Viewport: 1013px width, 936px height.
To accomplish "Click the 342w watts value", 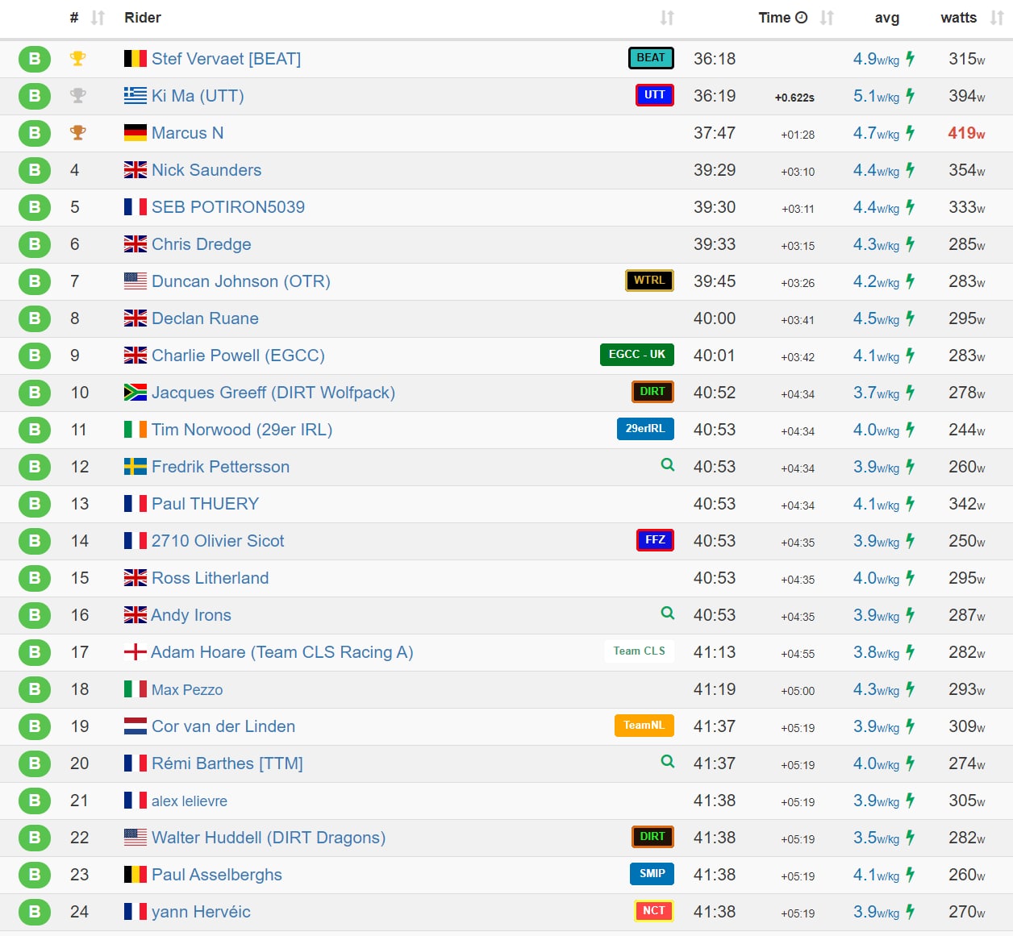I will click(967, 504).
